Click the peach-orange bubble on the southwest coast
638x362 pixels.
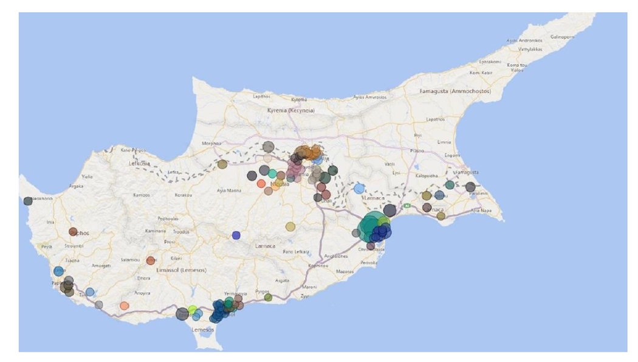pyautogui.click(x=125, y=305)
